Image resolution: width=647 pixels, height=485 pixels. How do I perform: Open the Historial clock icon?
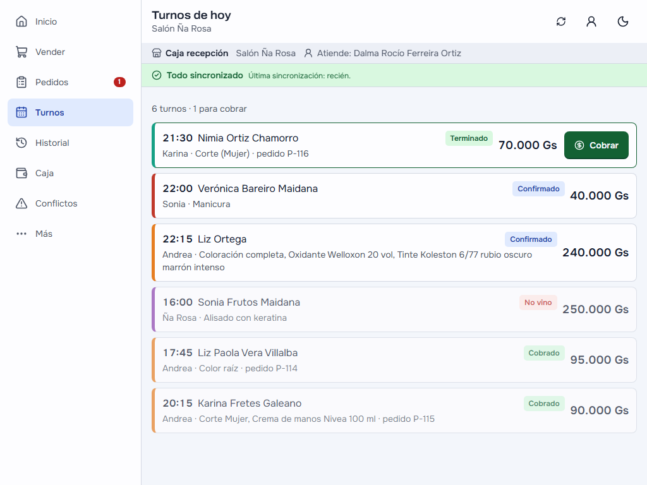pyautogui.click(x=21, y=143)
